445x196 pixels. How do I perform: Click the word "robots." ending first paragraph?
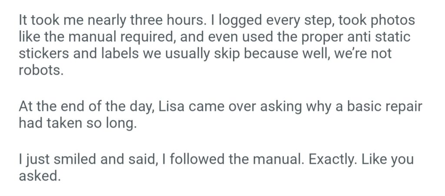click(x=41, y=70)
